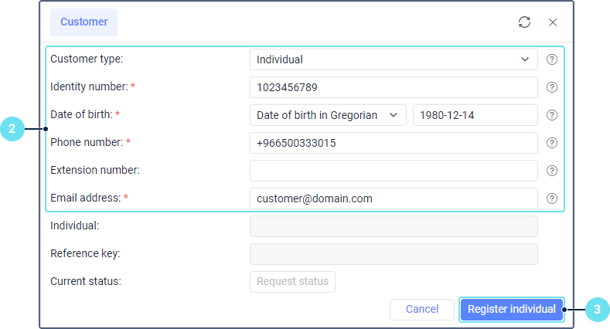Screen dimensions: 610x329
Task: Expand the Customer type dropdown
Action: (394, 59)
